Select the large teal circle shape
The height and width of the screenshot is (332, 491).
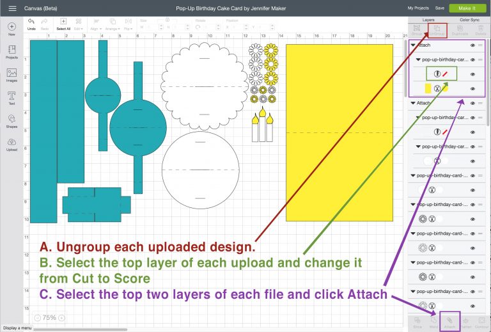coord(138,127)
